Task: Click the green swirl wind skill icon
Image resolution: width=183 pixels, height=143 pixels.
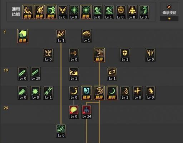Action: [61, 131]
